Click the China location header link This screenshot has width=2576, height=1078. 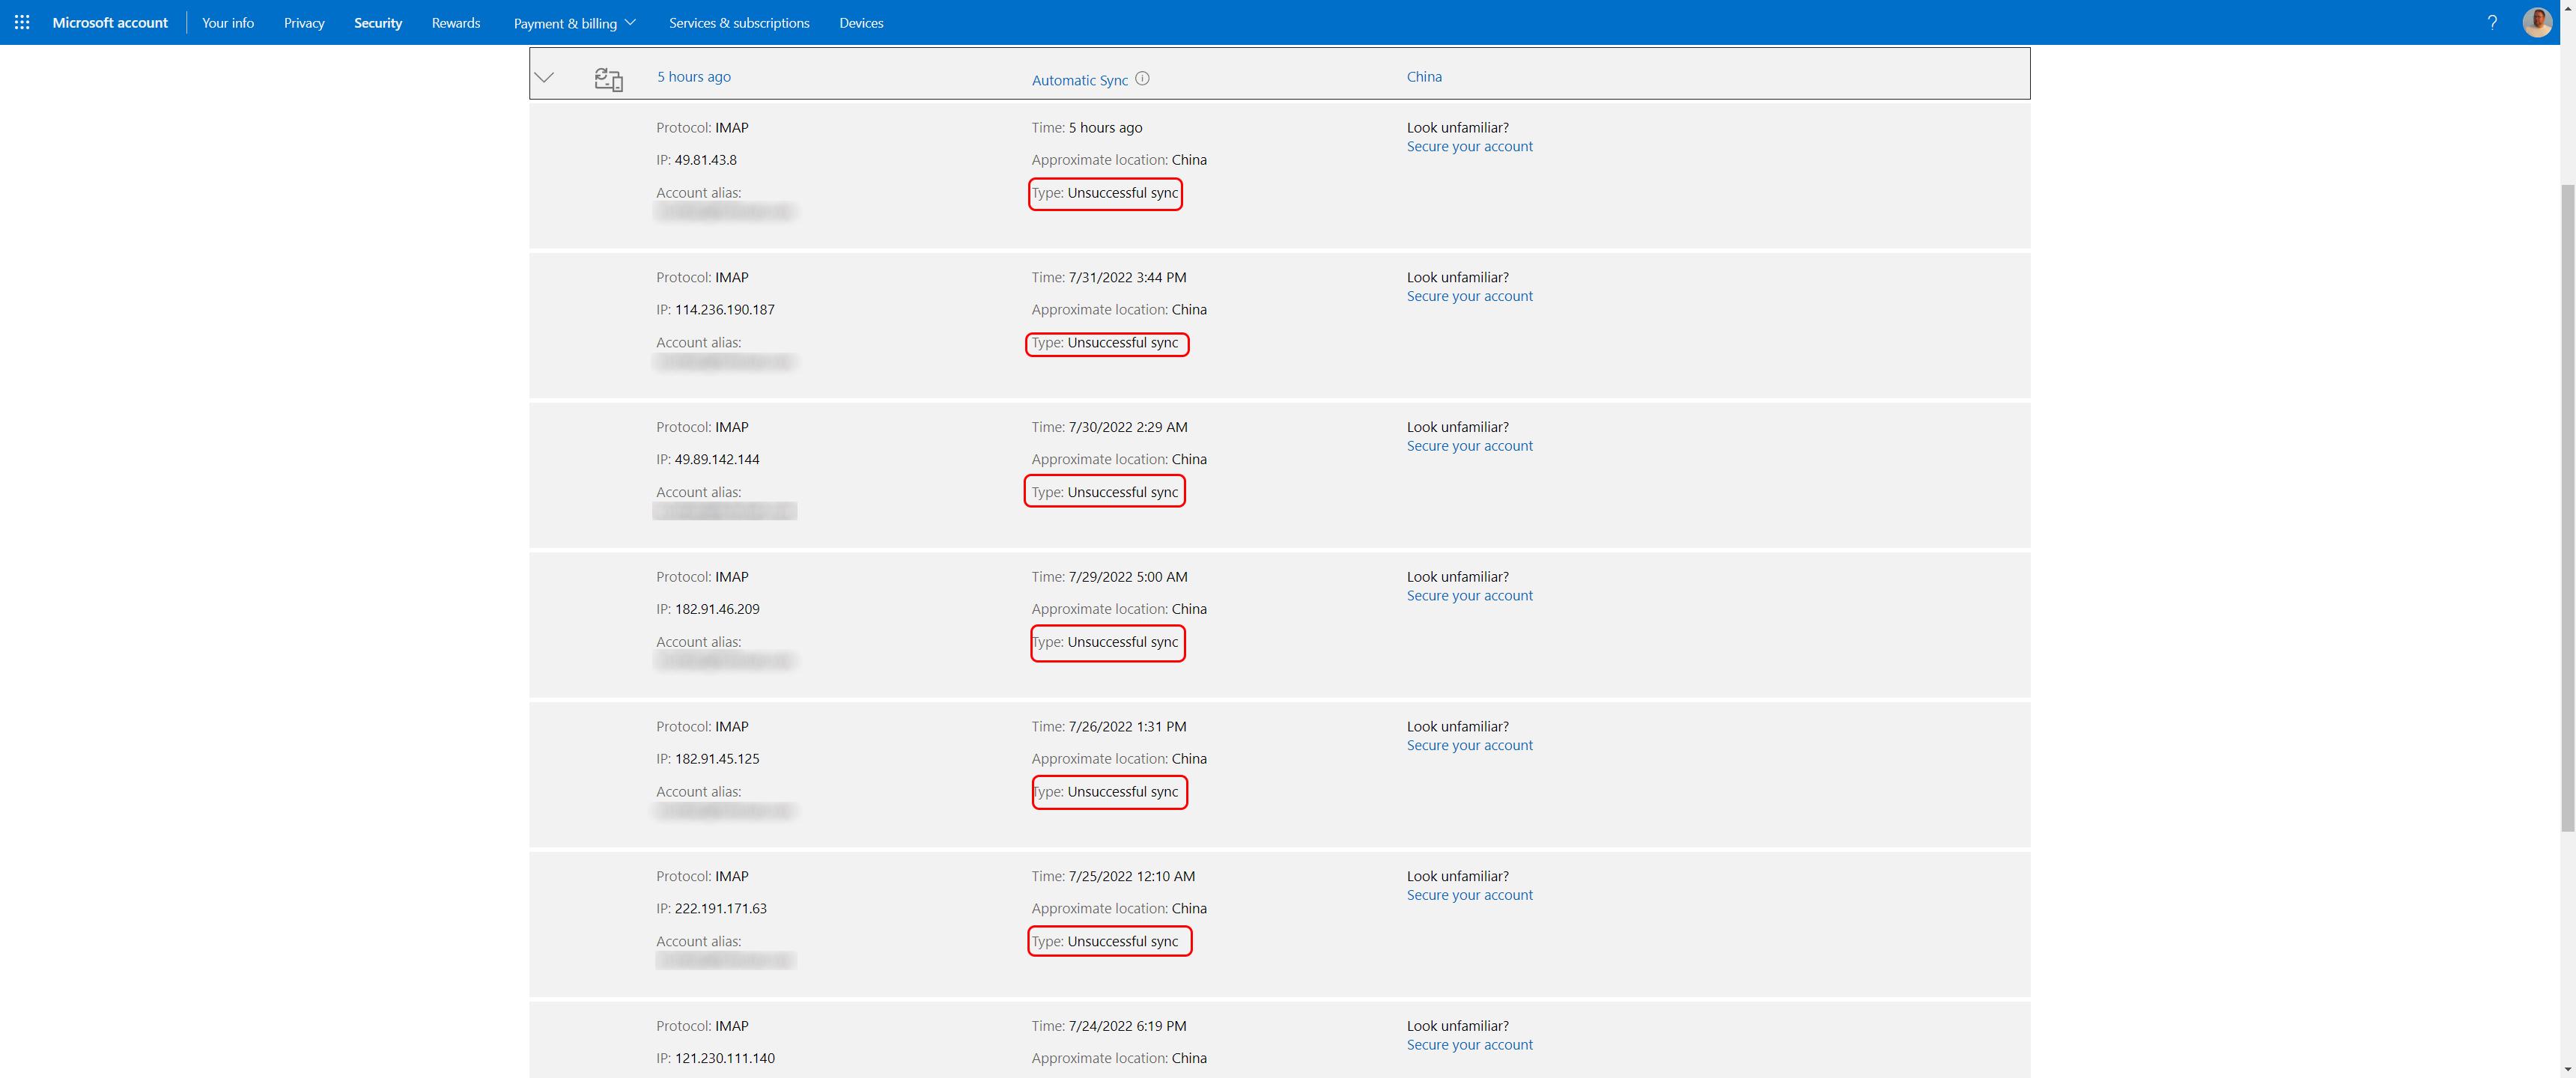[1423, 76]
